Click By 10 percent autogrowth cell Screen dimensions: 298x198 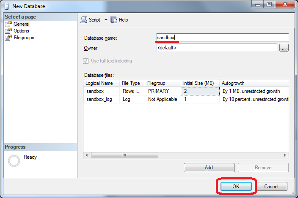[x=254, y=99]
